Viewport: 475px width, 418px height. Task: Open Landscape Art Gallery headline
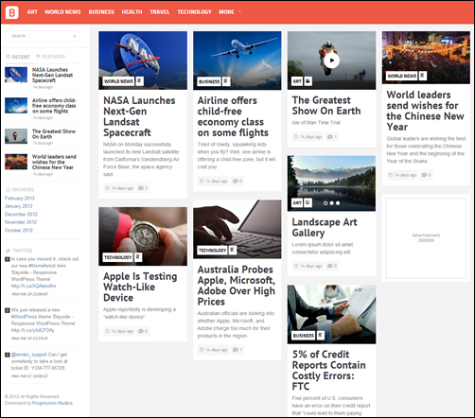tap(325, 227)
